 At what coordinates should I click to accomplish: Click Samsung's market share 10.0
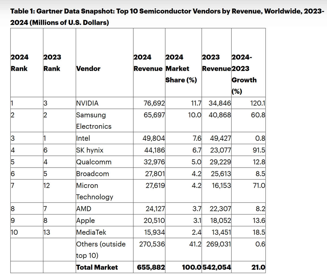pos(195,115)
